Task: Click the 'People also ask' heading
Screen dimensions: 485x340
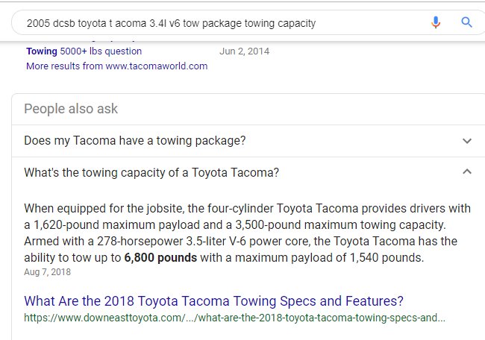Action: coord(71,109)
